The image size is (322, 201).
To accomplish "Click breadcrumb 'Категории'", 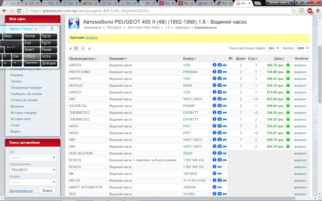I will pyautogui.click(x=182, y=27).
